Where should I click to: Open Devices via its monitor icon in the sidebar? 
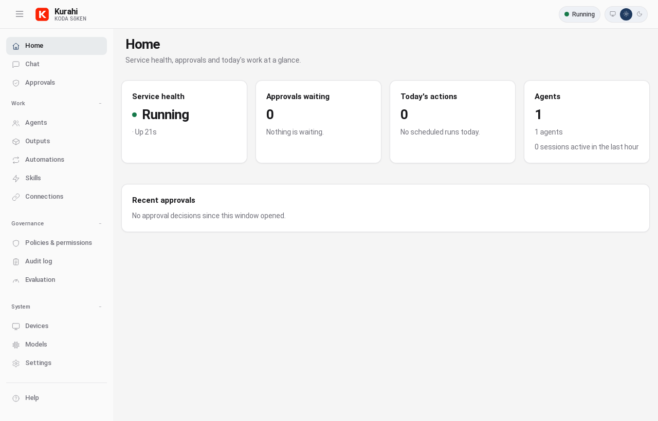point(16,326)
